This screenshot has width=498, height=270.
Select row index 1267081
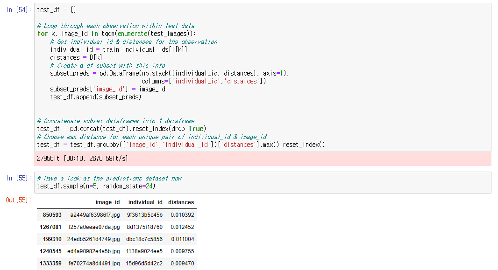pyautogui.click(x=50, y=227)
